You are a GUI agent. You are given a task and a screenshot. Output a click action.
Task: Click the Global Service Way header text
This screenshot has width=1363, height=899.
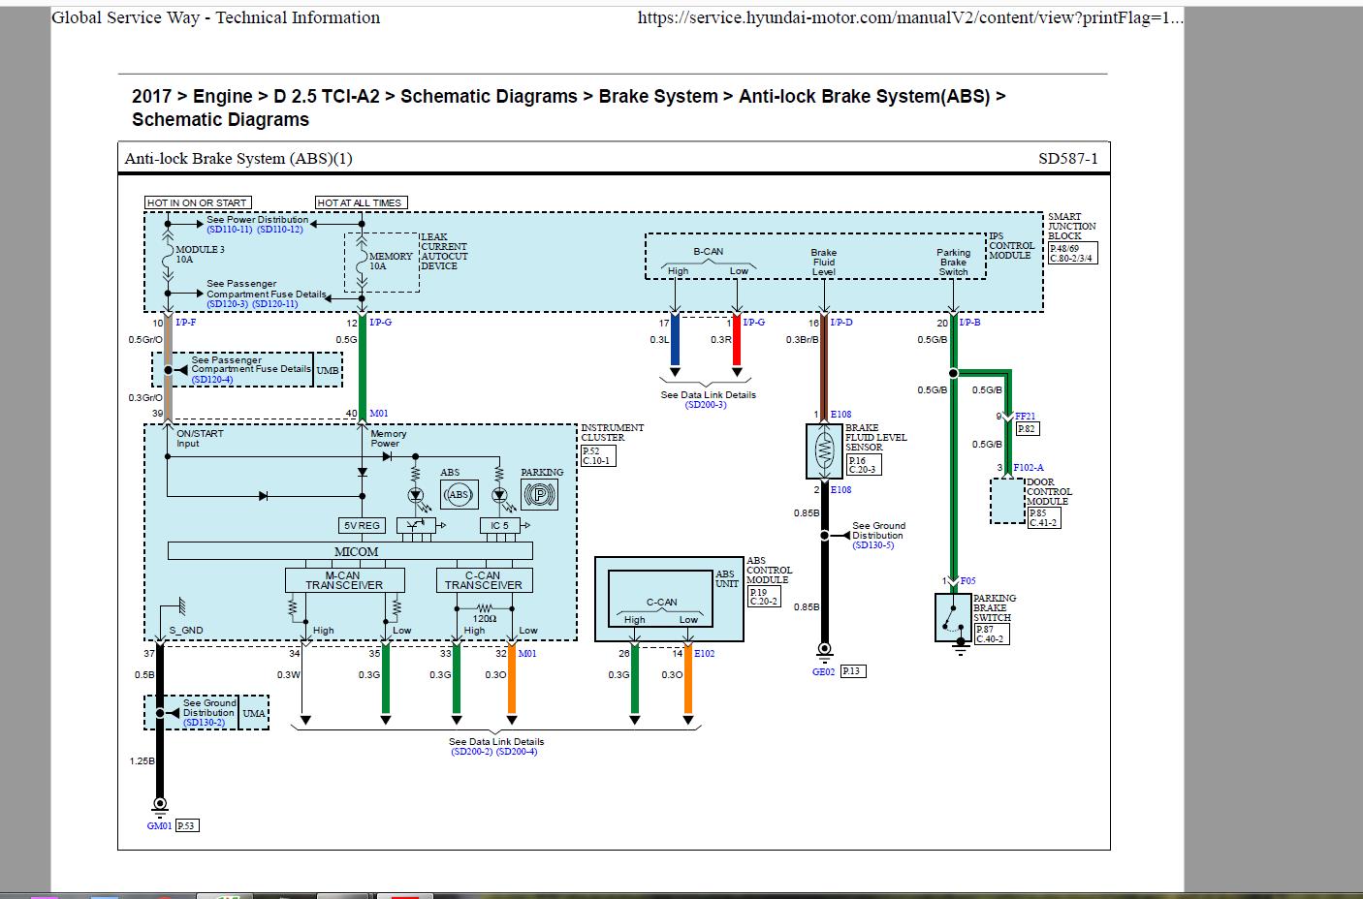(216, 17)
